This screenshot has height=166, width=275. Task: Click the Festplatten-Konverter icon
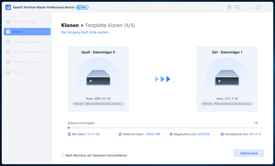point(8,42)
